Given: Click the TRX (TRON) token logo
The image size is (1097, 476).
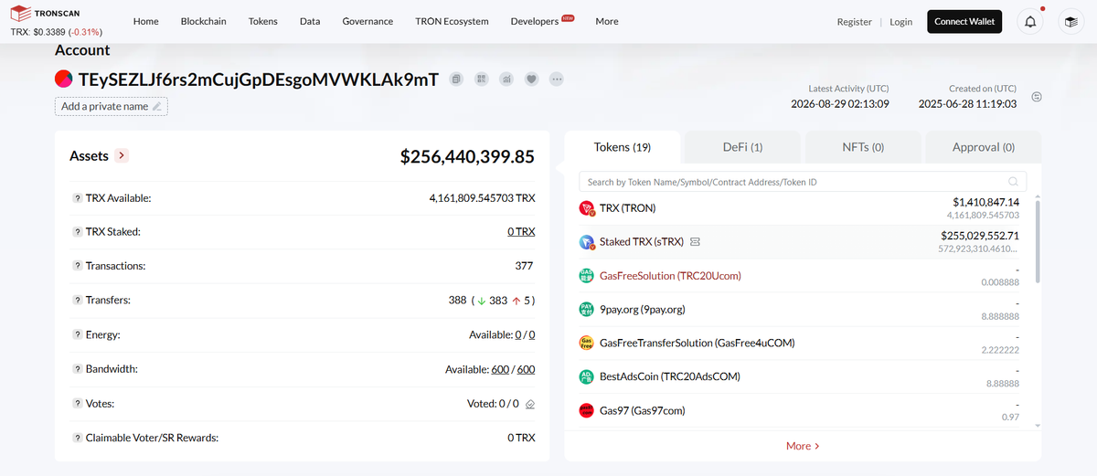Looking at the screenshot, I should click(587, 208).
